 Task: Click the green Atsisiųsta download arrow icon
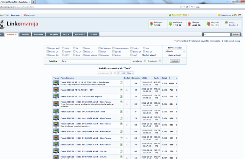(170, 24)
